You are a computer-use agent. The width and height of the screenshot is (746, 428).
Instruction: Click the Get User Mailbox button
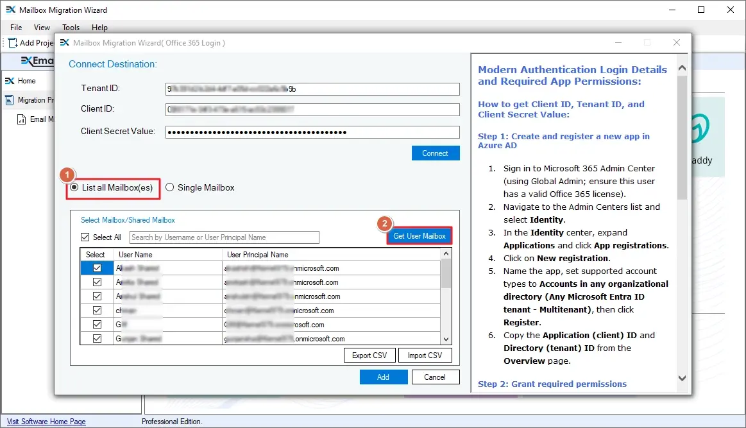(x=419, y=235)
